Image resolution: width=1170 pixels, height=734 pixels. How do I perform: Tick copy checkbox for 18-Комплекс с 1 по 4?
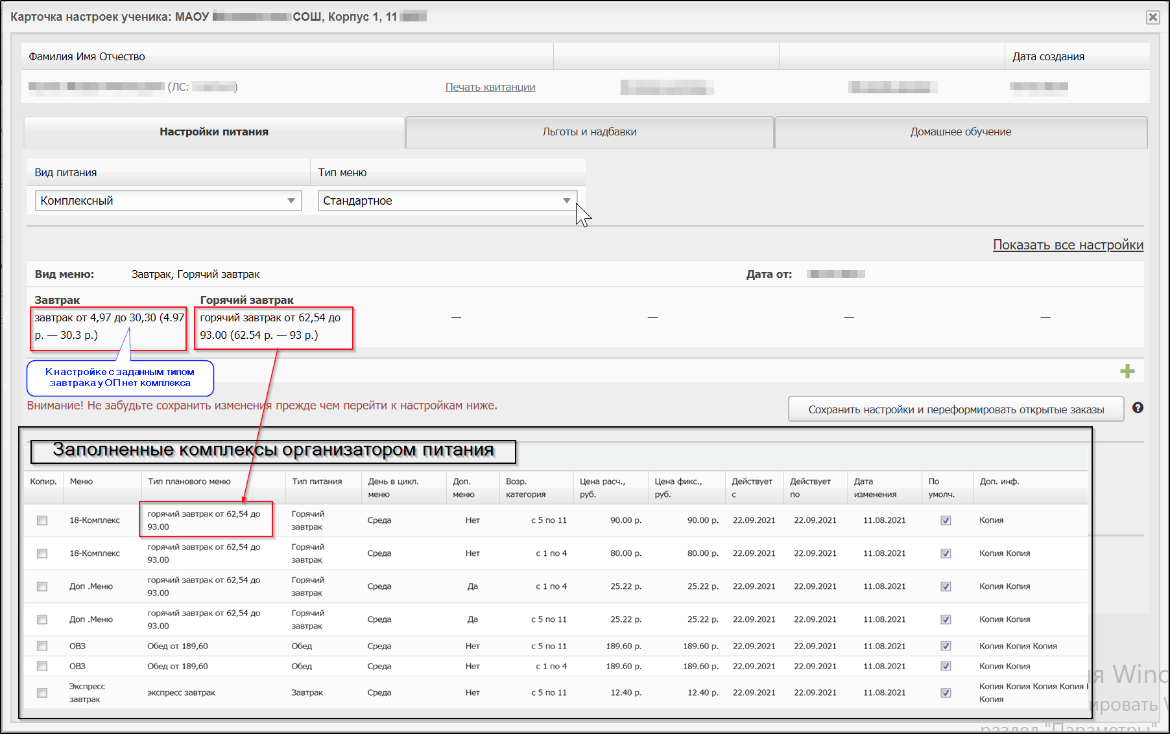click(42, 553)
